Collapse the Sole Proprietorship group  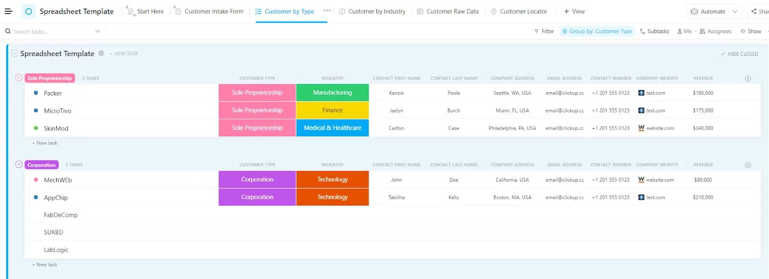[19, 78]
